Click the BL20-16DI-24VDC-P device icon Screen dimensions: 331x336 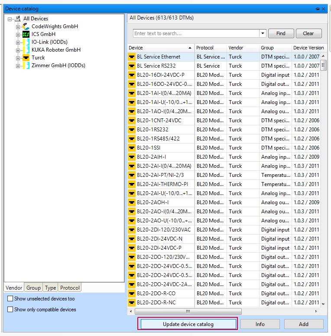[x=132, y=75]
